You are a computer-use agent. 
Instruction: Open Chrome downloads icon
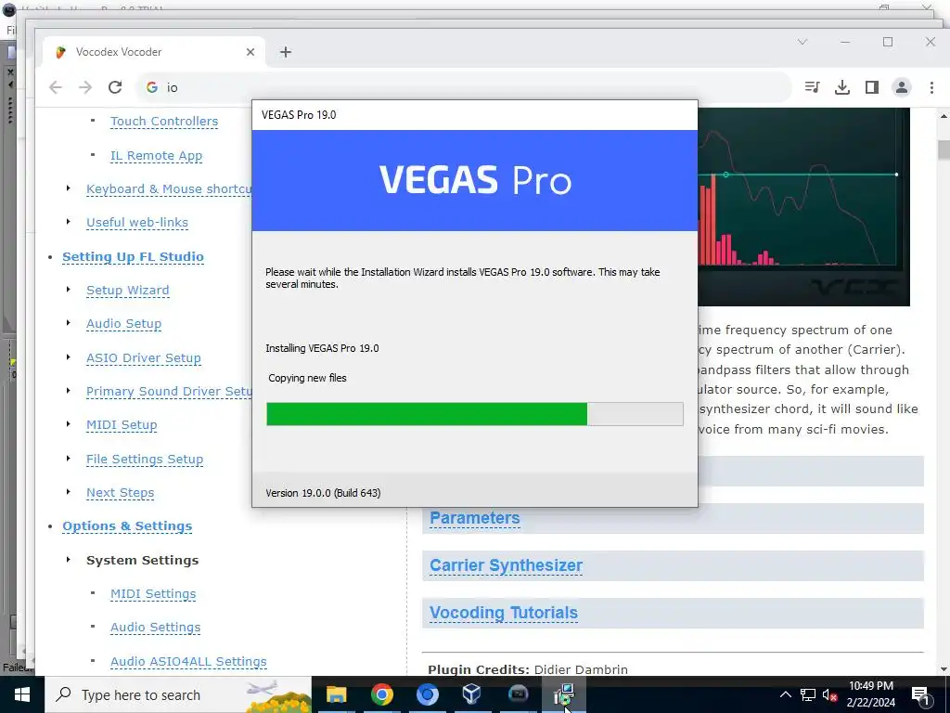(x=842, y=87)
